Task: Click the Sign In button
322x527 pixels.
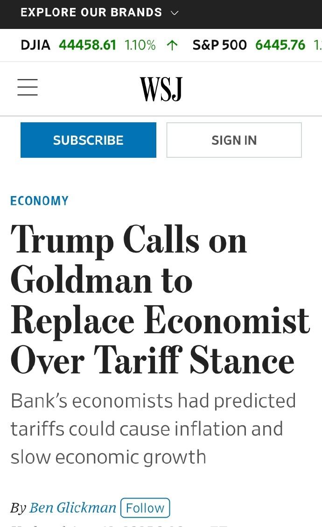Action: 234,140
